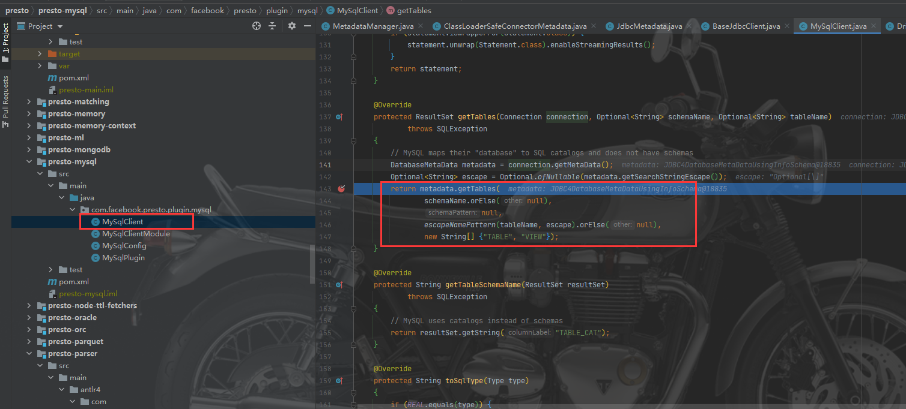Click the MySqlPlugin class icon in tree

coord(95,258)
